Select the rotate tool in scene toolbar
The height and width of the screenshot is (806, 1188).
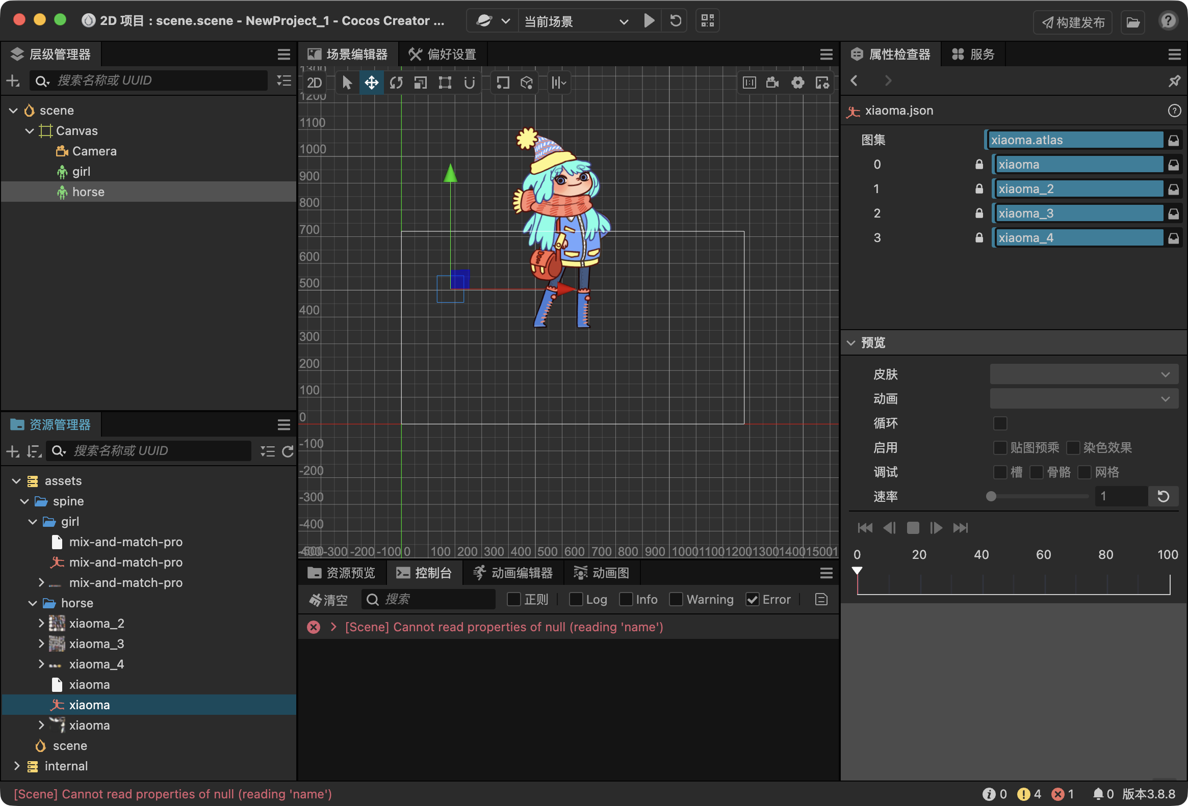coord(396,83)
